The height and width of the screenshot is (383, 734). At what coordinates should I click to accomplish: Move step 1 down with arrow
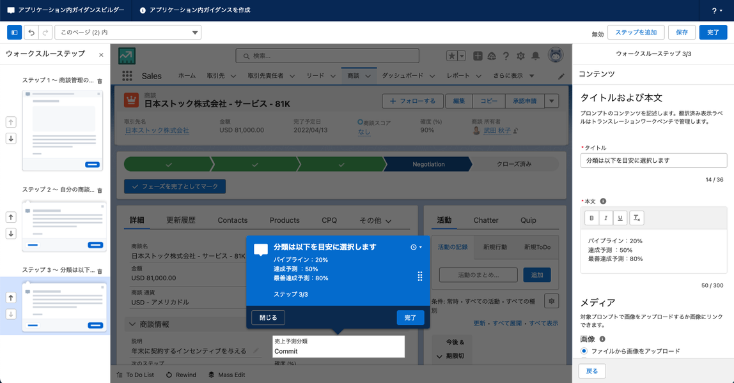click(11, 139)
